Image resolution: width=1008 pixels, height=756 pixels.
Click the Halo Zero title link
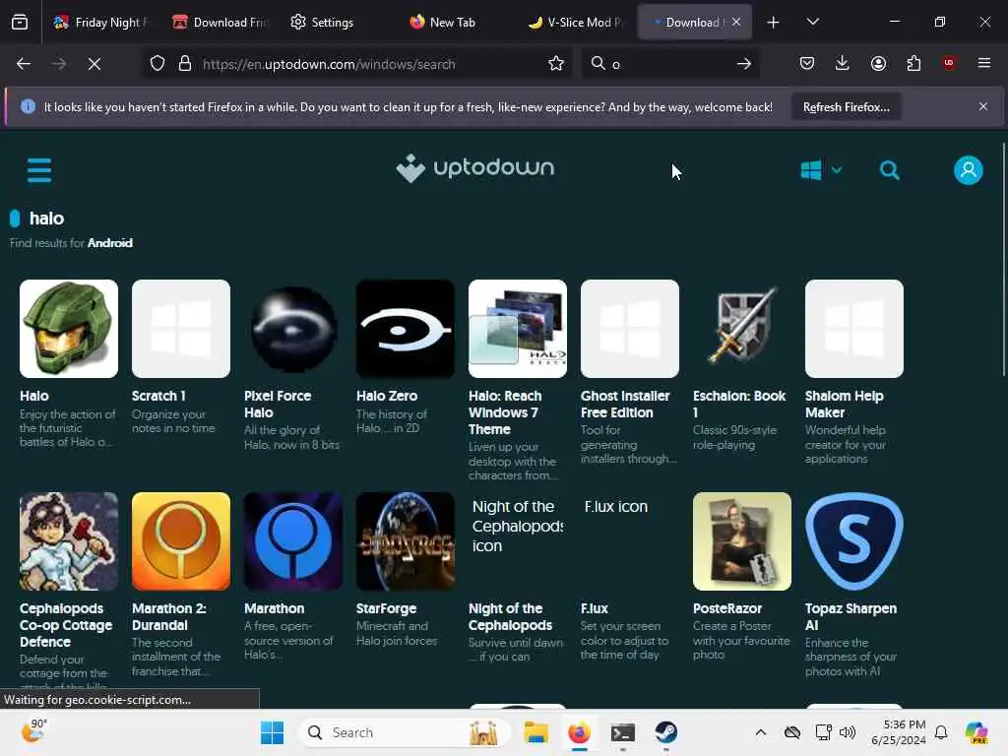[386, 396]
